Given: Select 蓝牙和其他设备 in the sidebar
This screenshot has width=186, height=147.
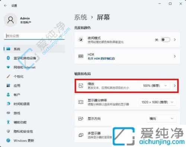Looking at the screenshot, I should tap(34, 58).
